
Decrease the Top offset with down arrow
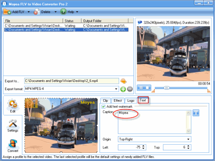pos(188,149)
